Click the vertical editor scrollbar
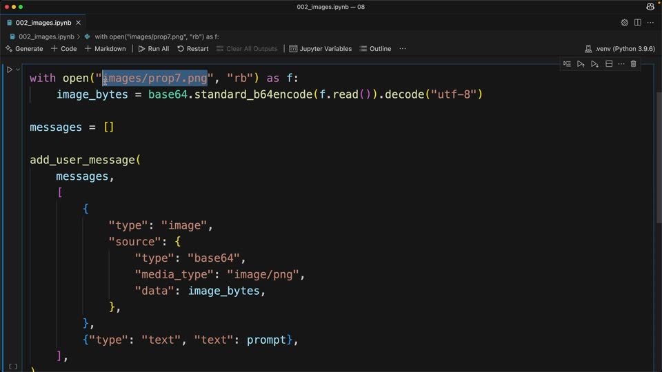 [x=659, y=156]
